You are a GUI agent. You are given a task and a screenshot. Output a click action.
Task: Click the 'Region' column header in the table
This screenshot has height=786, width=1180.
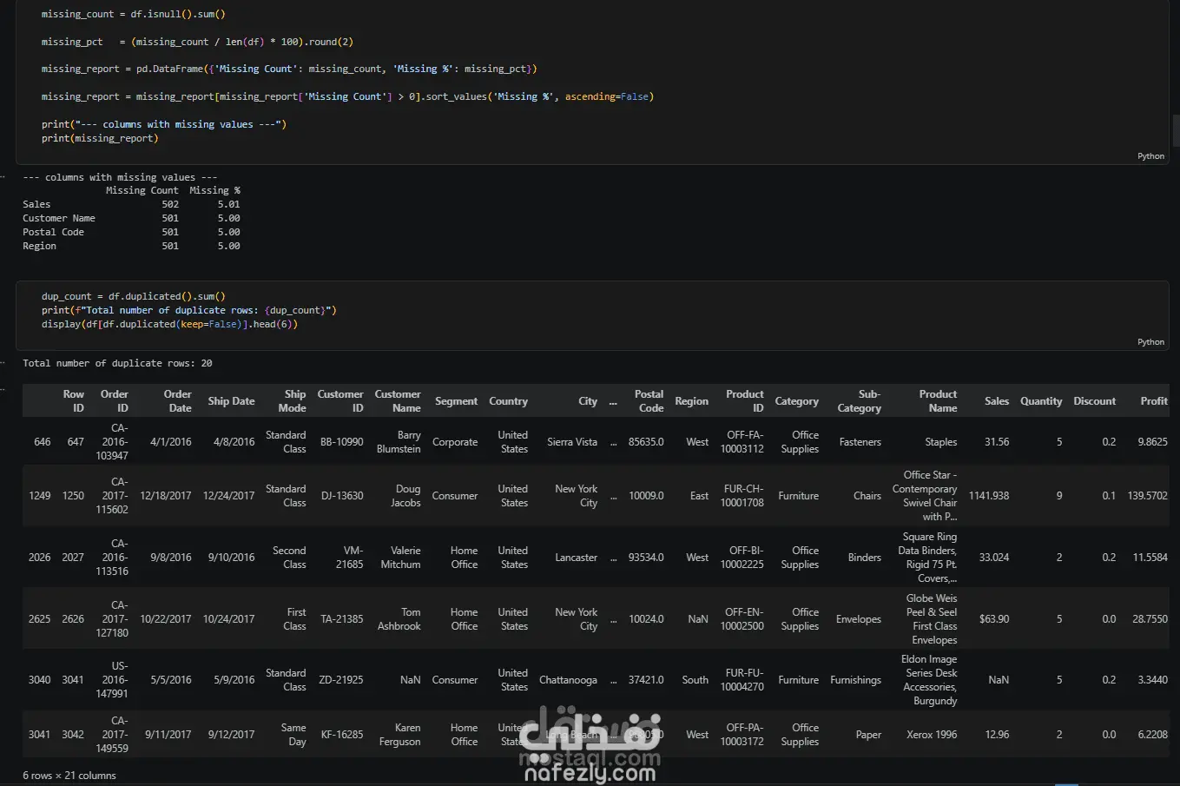click(x=691, y=401)
